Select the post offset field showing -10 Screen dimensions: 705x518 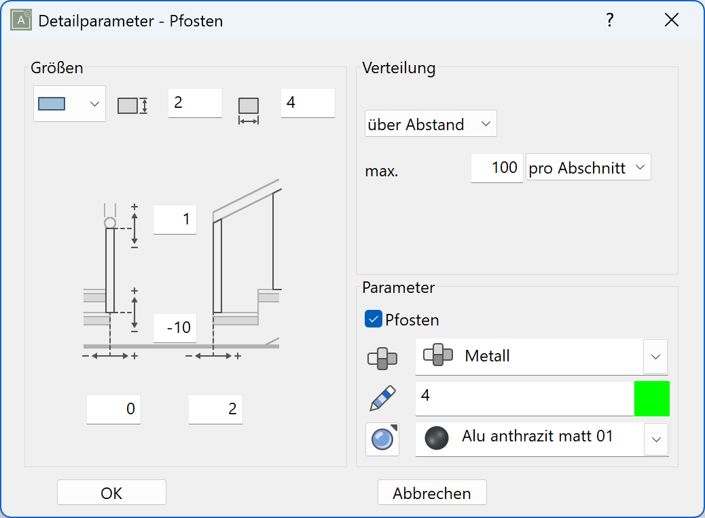click(175, 327)
